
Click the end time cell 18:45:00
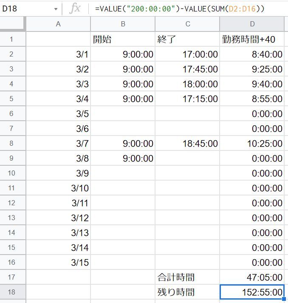tap(187, 144)
